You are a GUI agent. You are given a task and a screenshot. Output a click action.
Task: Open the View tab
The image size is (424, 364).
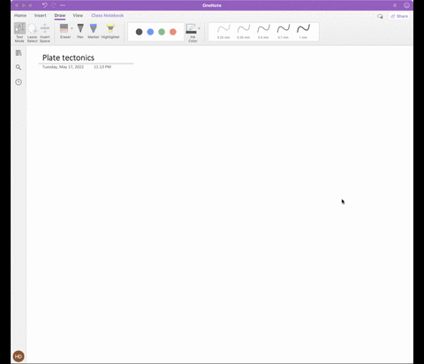78,15
